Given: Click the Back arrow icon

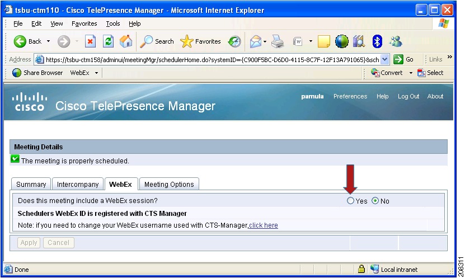Looking at the screenshot, I should point(20,41).
